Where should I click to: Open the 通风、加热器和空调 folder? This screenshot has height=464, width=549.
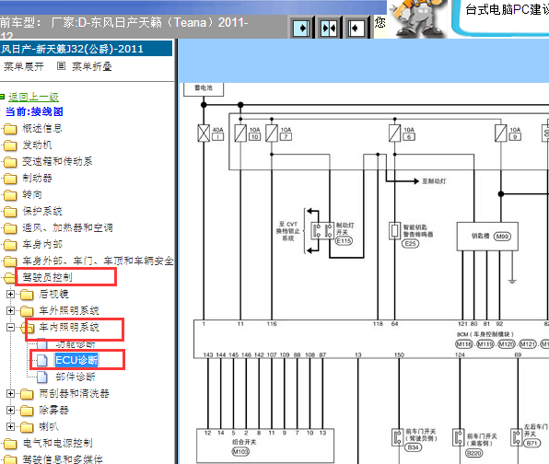67,227
